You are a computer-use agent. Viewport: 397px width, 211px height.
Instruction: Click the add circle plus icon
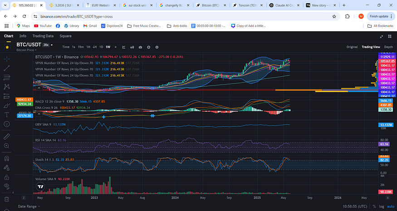[x=149, y=47]
